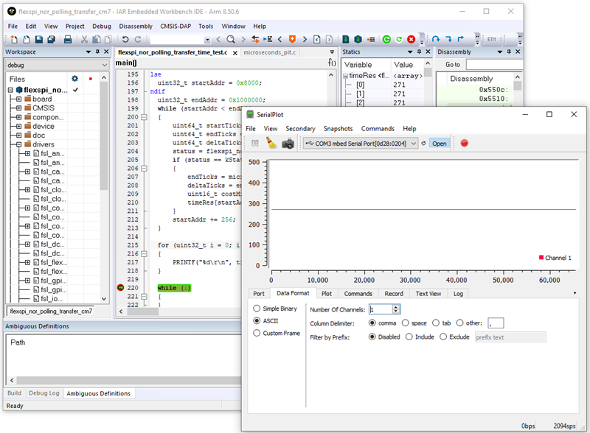Viewport: 590px width, 433px height.
Task: Take a snapshot with the camera icon
Action: (288, 143)
